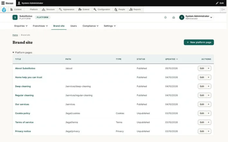Open actions dropdown for Our services

pyautogui.click(x=208, y=104)
